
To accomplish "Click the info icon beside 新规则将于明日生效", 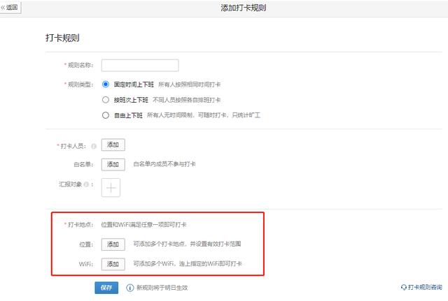I will [129, 288].
